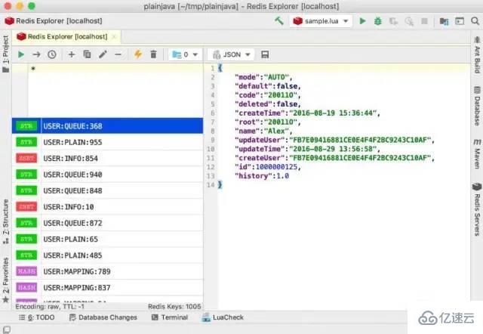
Task: Open the Terminal tool window tab
Action: point(169,318)
